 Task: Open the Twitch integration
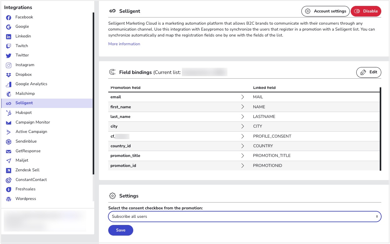[x=22, y=46]
